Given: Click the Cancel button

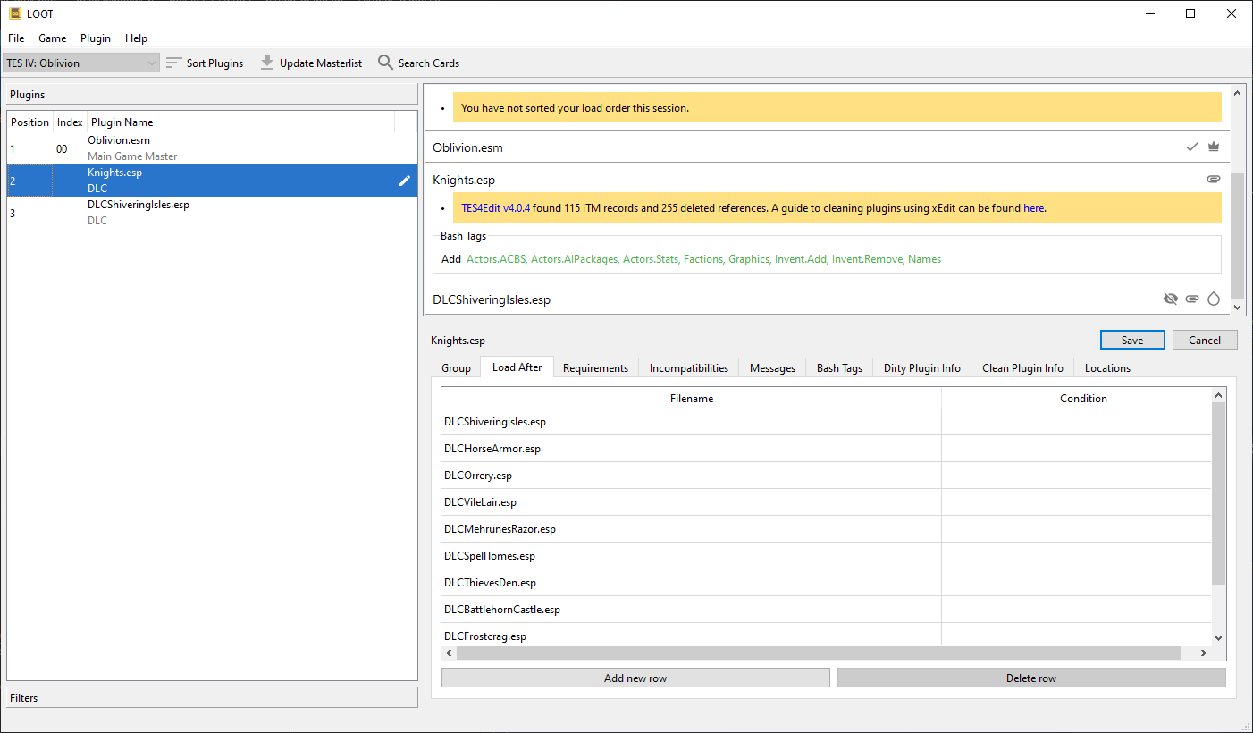Looking at the screenshot, I should tap(1204, 340).
